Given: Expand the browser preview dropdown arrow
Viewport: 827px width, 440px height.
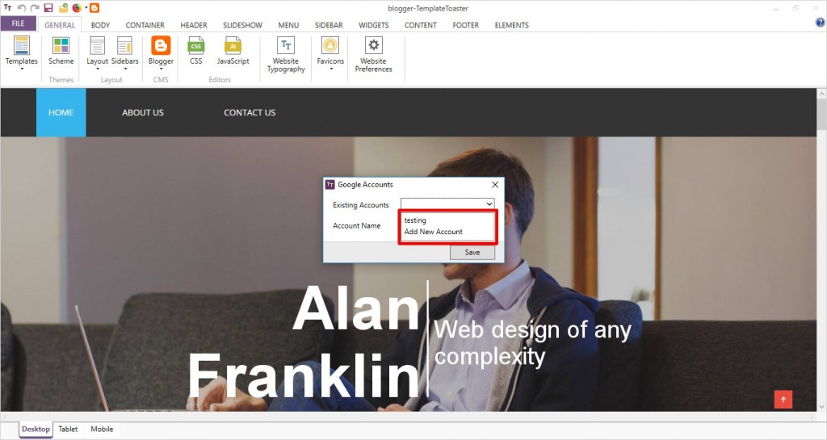Looking at the screenshot, I should point(86,8).
